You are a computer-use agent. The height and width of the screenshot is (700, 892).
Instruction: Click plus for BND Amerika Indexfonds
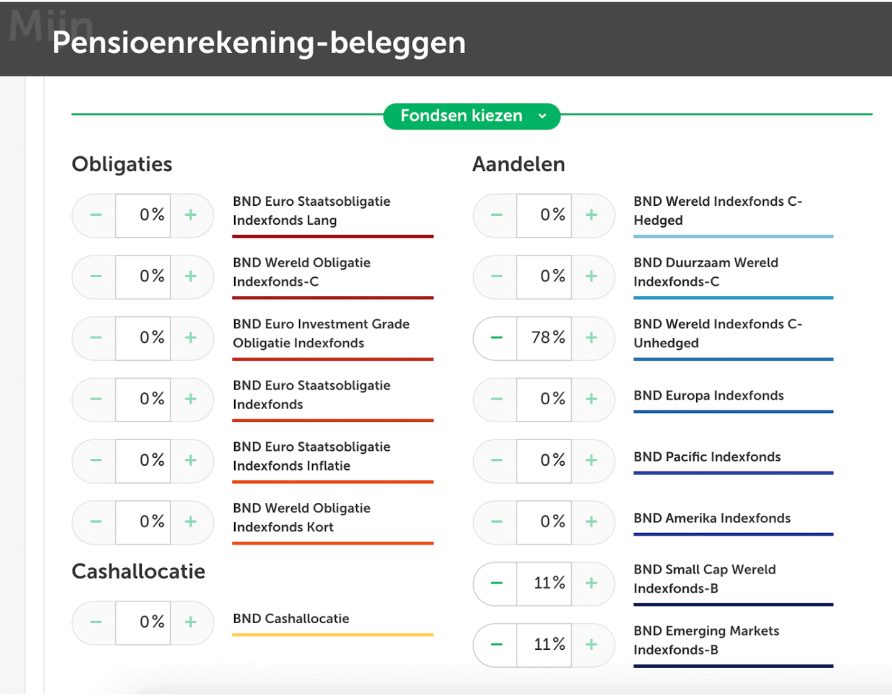pos(592,521)
